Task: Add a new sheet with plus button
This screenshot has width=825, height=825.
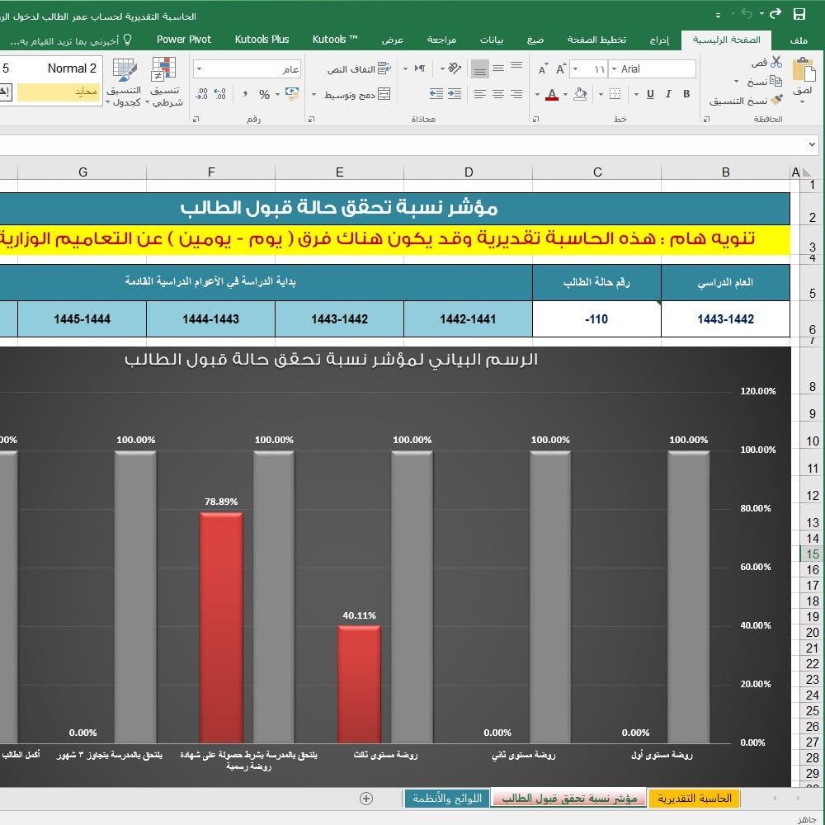Action: (366, 799)
